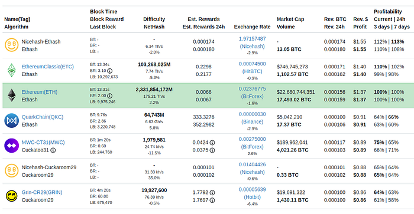
Task: Select MWC difficulty 1,979,581
Action: tap(154, 140)
